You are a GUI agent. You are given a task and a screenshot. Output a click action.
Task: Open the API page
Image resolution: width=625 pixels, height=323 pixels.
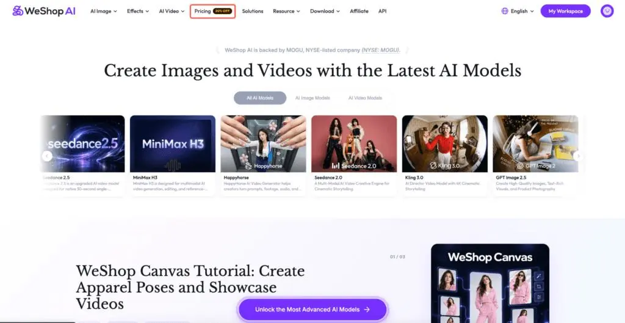[x=382, y=11]
